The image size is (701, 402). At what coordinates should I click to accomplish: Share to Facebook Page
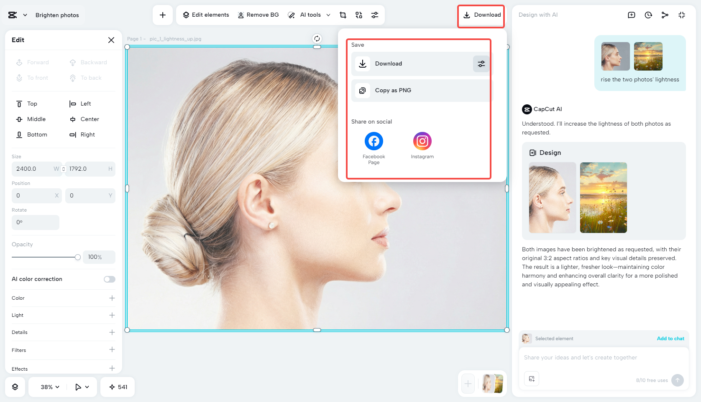coord(374,148)
